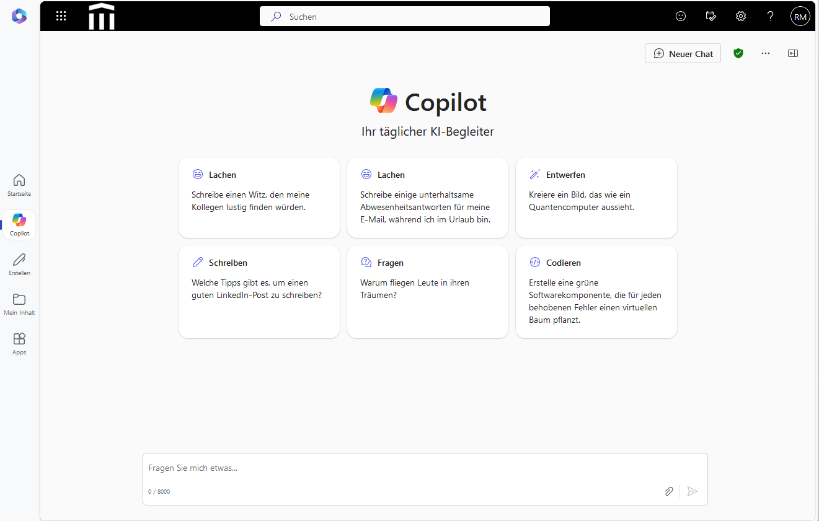
Task: Attach a file with paperclip icon
Action: coord(669,491)
